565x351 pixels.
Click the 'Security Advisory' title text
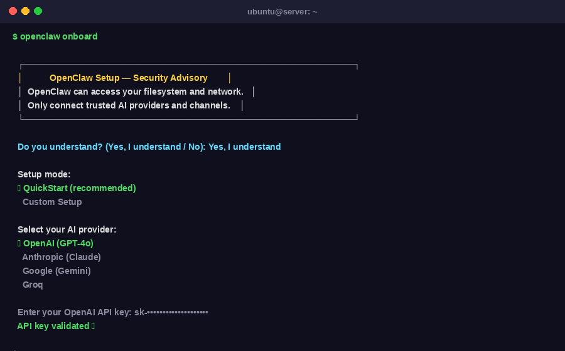pos(170,78)
